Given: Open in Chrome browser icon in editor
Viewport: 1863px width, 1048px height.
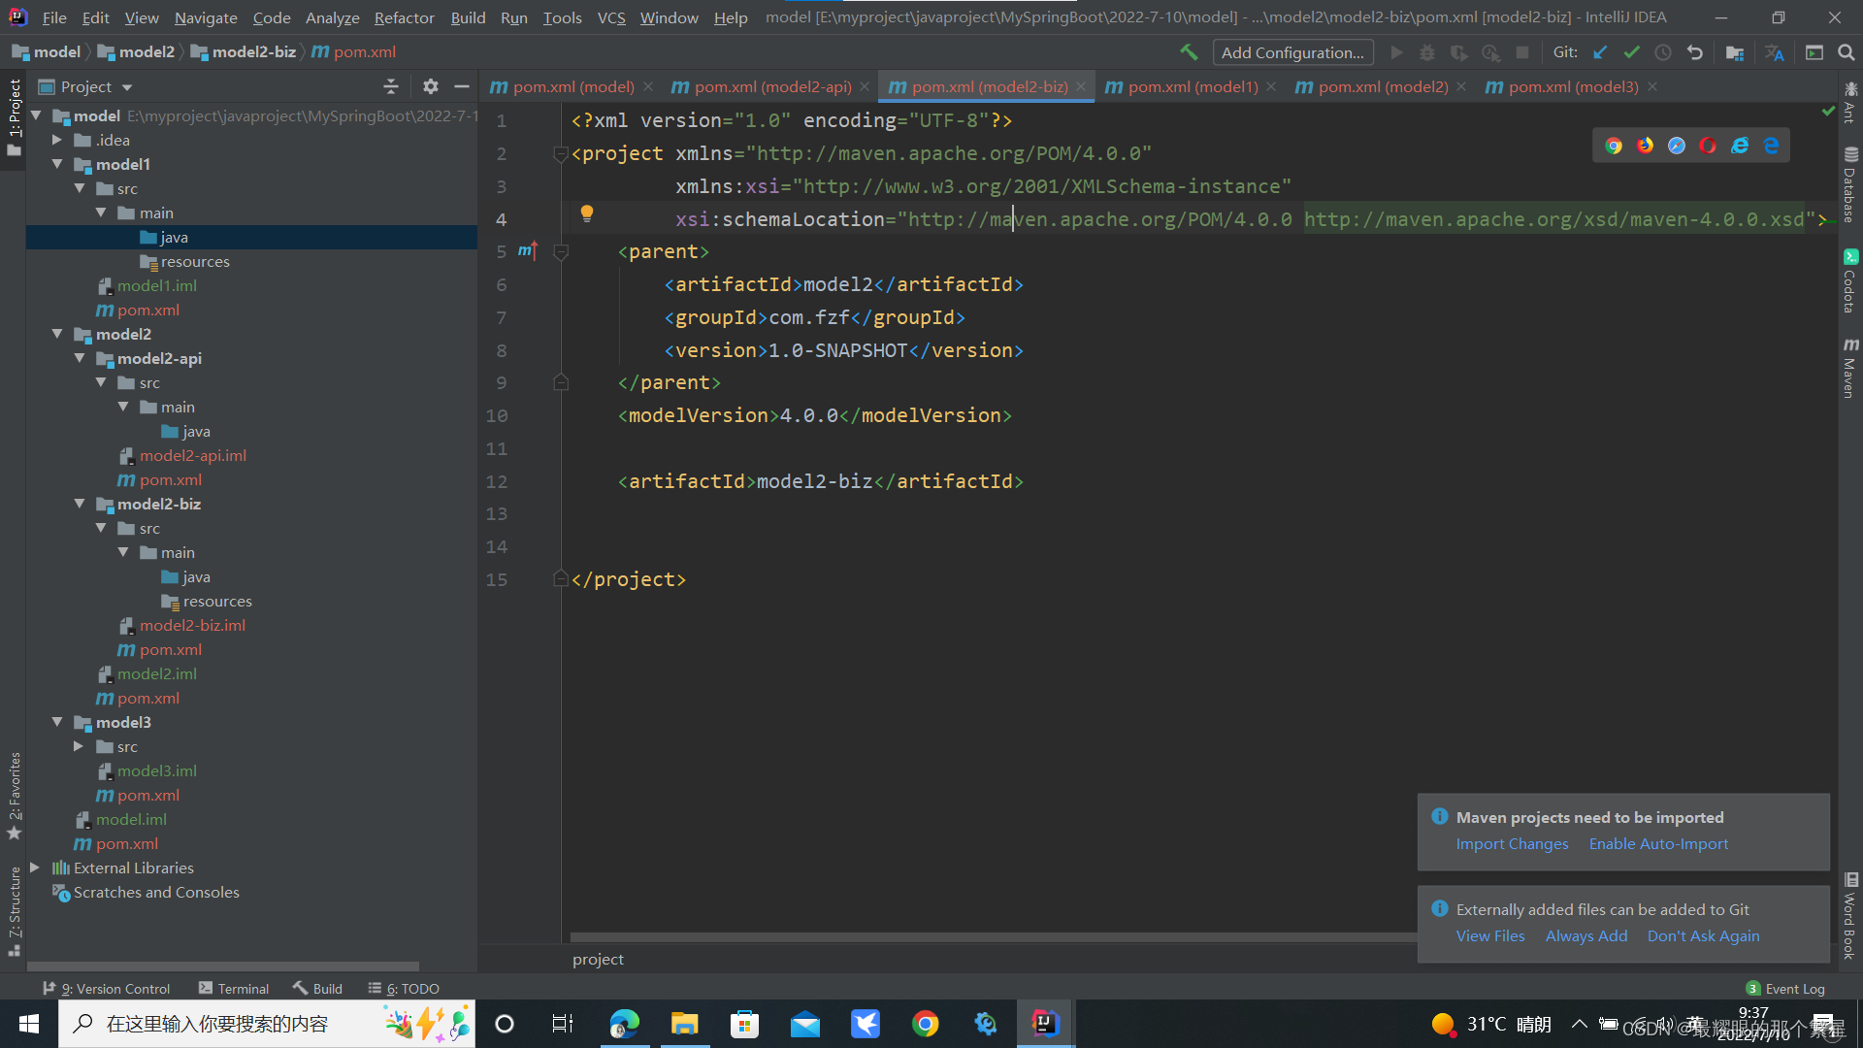Looking at the screenshot, I should click(x=1614, y=146).
